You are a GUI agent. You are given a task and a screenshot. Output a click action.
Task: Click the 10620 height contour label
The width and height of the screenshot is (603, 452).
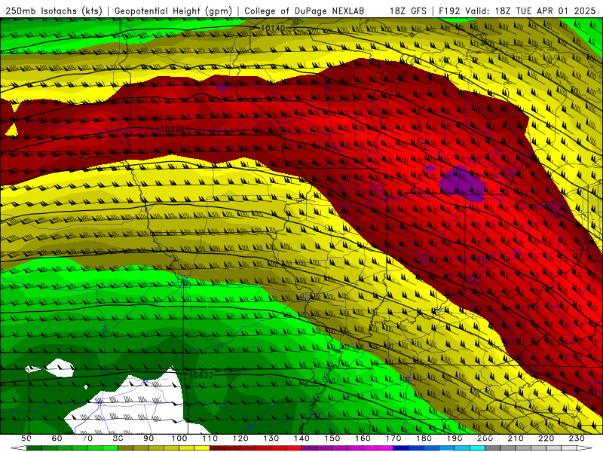201,374
